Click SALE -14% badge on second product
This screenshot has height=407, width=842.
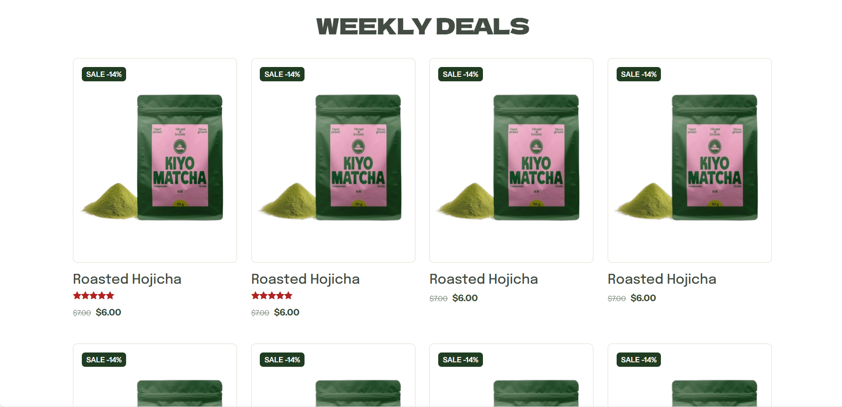pos(282,74)
